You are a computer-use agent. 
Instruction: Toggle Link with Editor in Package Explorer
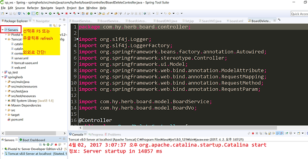click(x=54, y=25)
